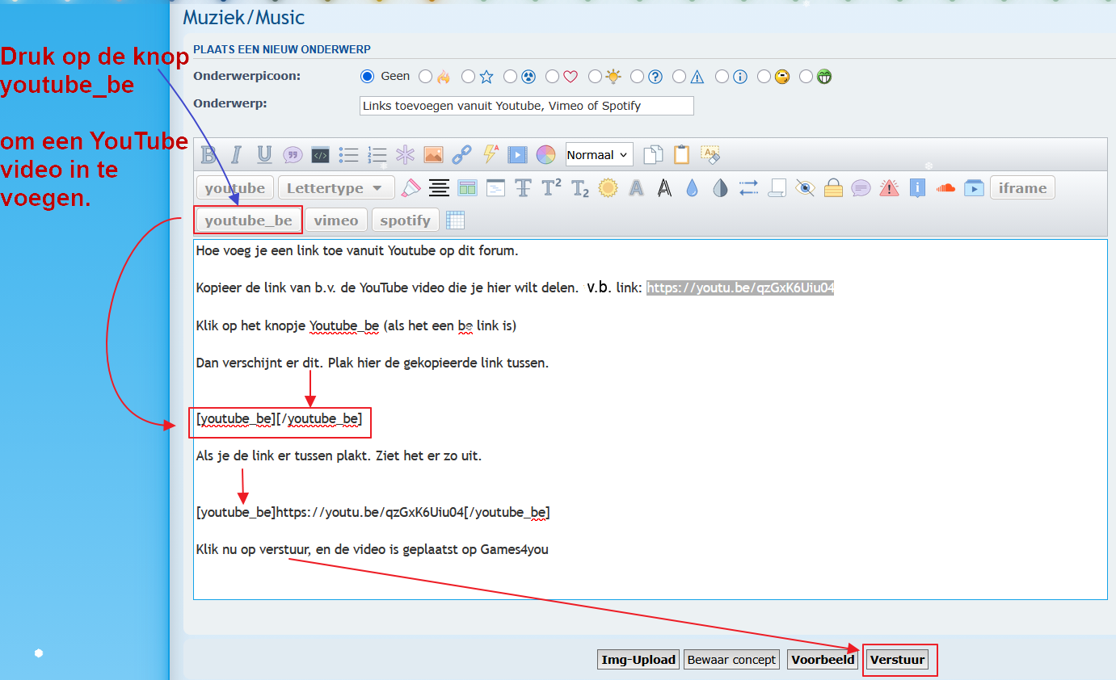Viewport: 1116px width, 680px height.
Task: Select the radioactive topic icon radio
Action: pyautogui.click(x=510, y=77)
